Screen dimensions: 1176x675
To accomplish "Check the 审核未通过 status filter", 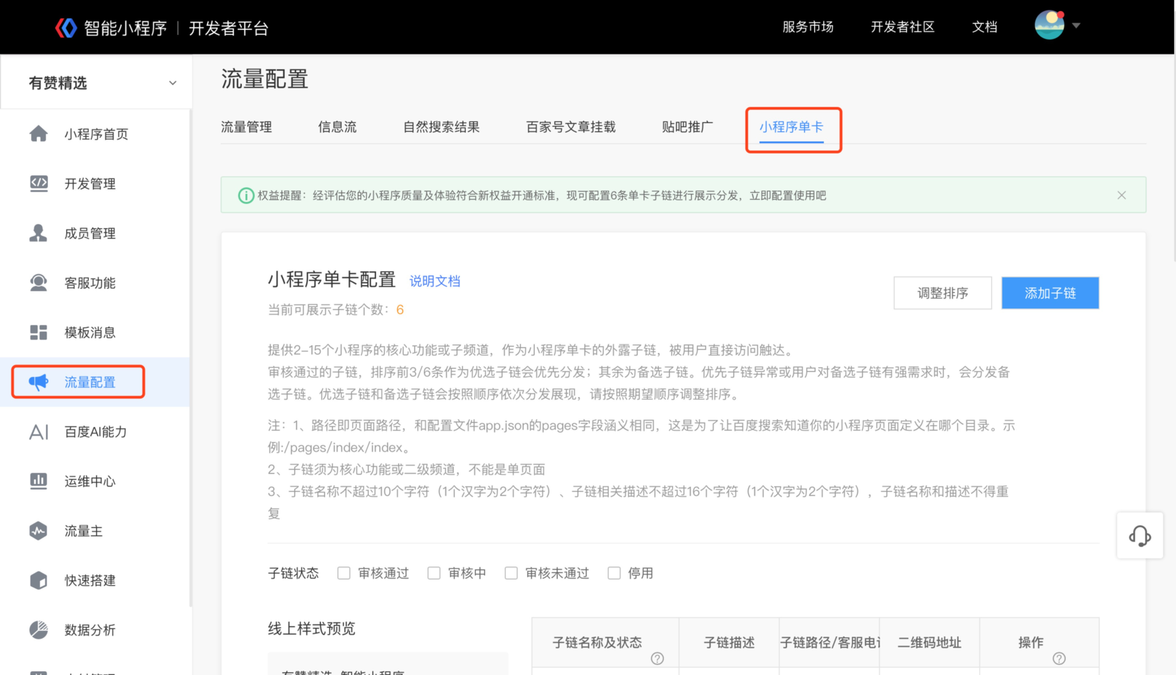I will [511, 573].
